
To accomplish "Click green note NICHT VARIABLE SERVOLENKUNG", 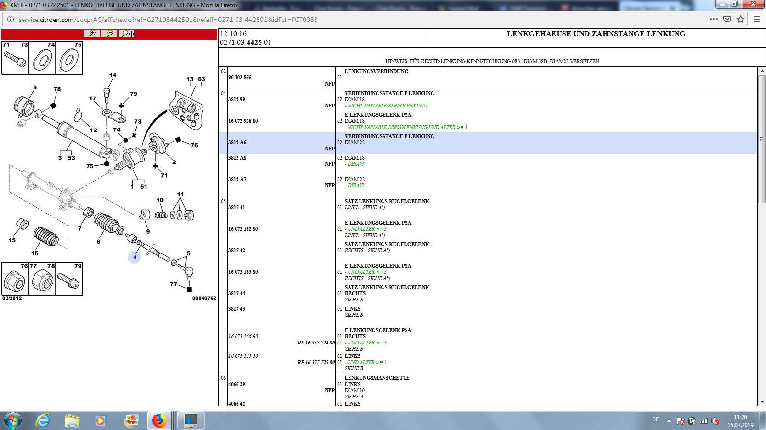I will coord(386,106).
